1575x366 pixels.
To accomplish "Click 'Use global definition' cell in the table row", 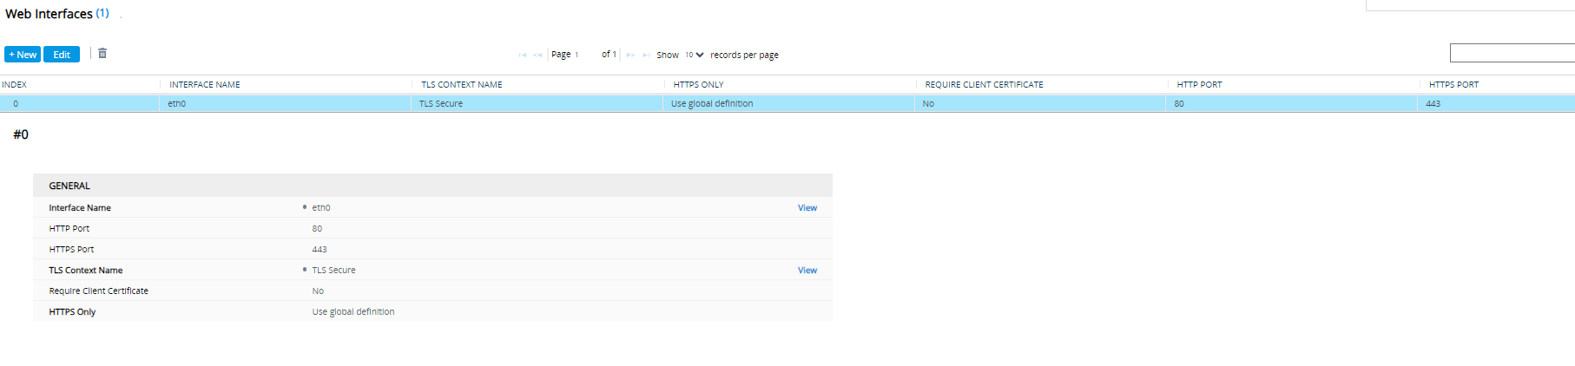I will tap(787, 103).
